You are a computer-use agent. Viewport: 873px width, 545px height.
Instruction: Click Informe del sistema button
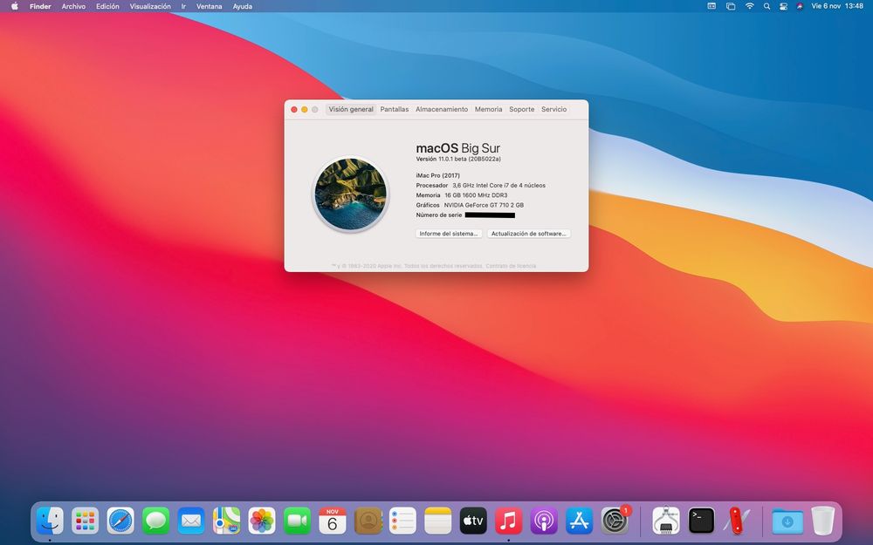pos(449,234)
